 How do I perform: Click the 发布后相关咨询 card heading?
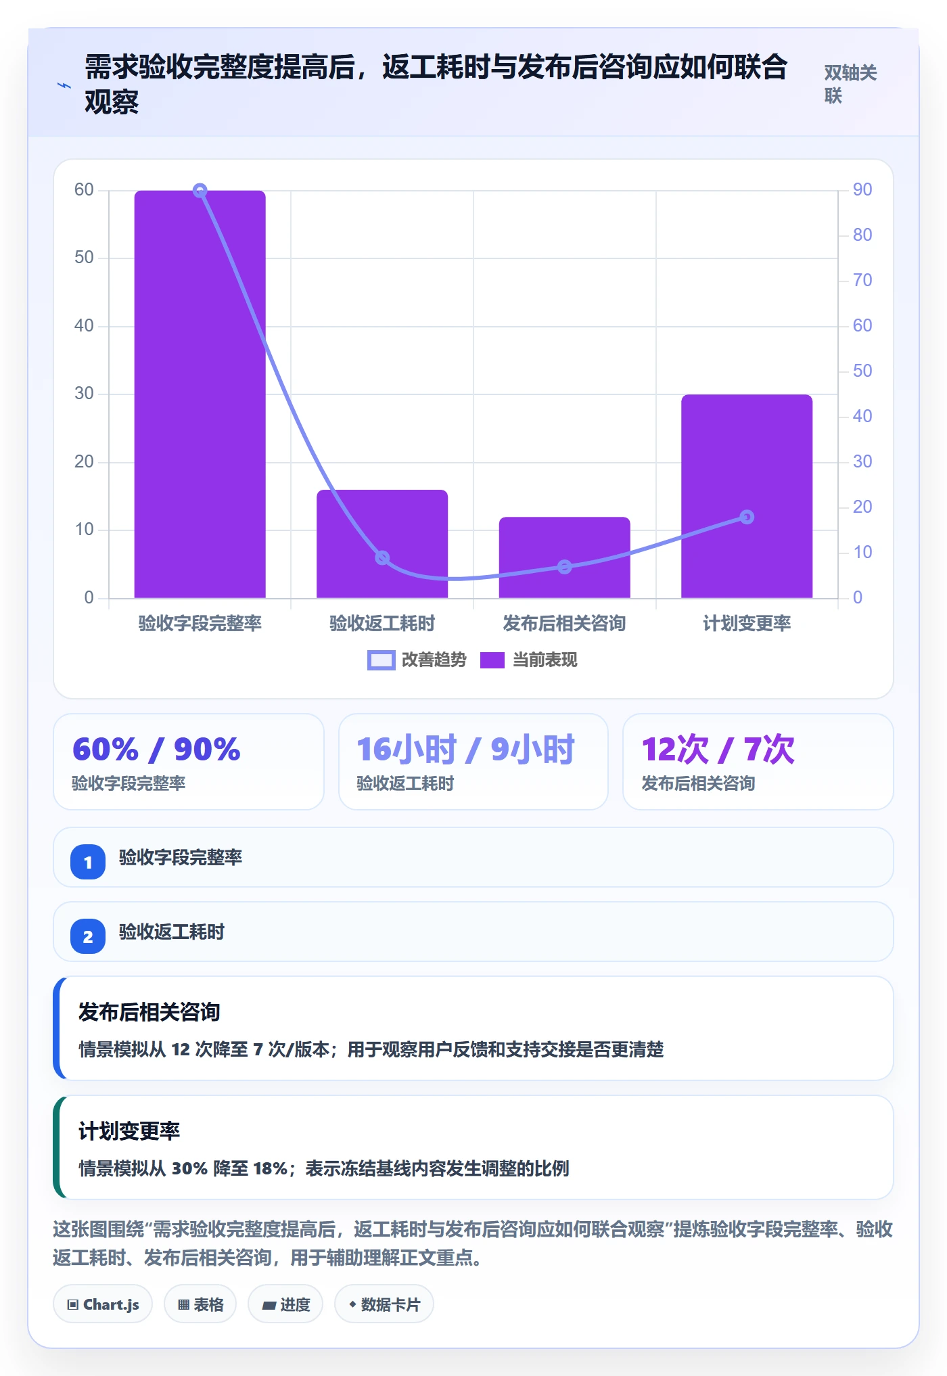[149, 1012]
